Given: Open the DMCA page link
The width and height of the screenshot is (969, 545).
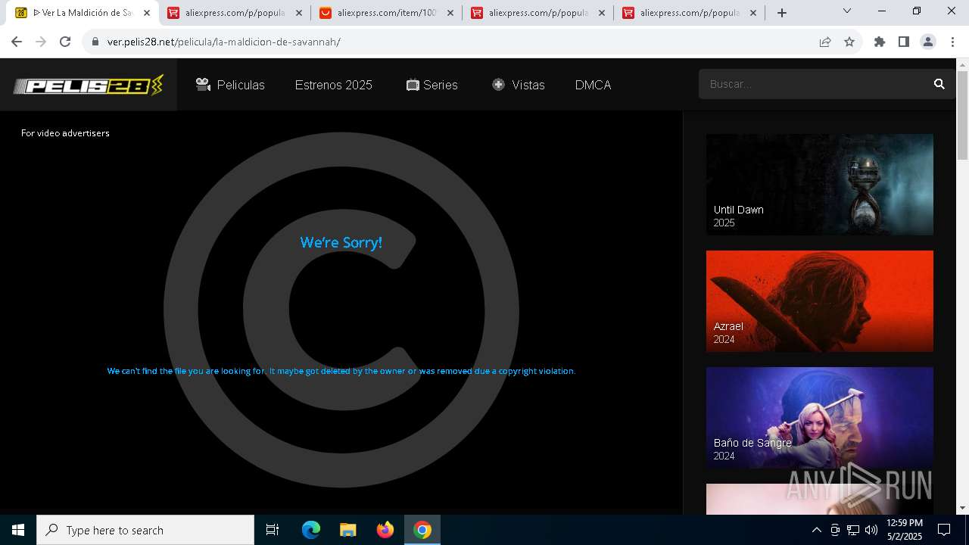Looking at the screenshot, I should pyautogui.click(x=593, y=85).
